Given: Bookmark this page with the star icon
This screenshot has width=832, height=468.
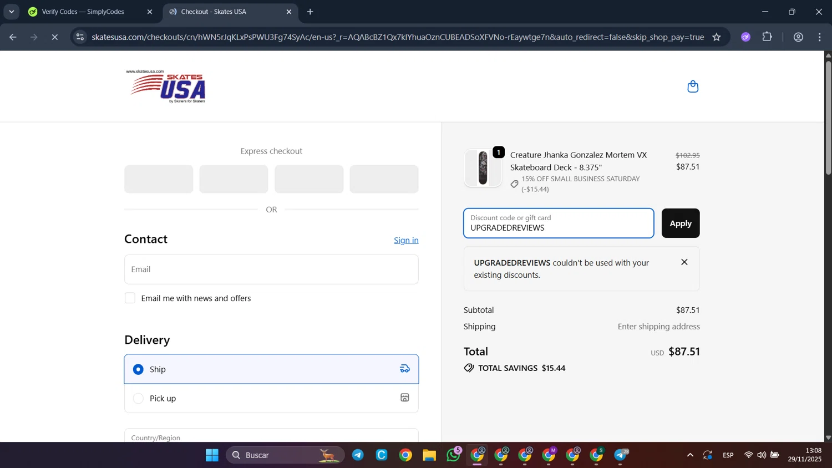Looking at the screenshot, I should tap(717, 37).
